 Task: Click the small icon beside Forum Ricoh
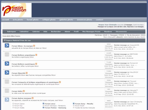pos(74,106)
